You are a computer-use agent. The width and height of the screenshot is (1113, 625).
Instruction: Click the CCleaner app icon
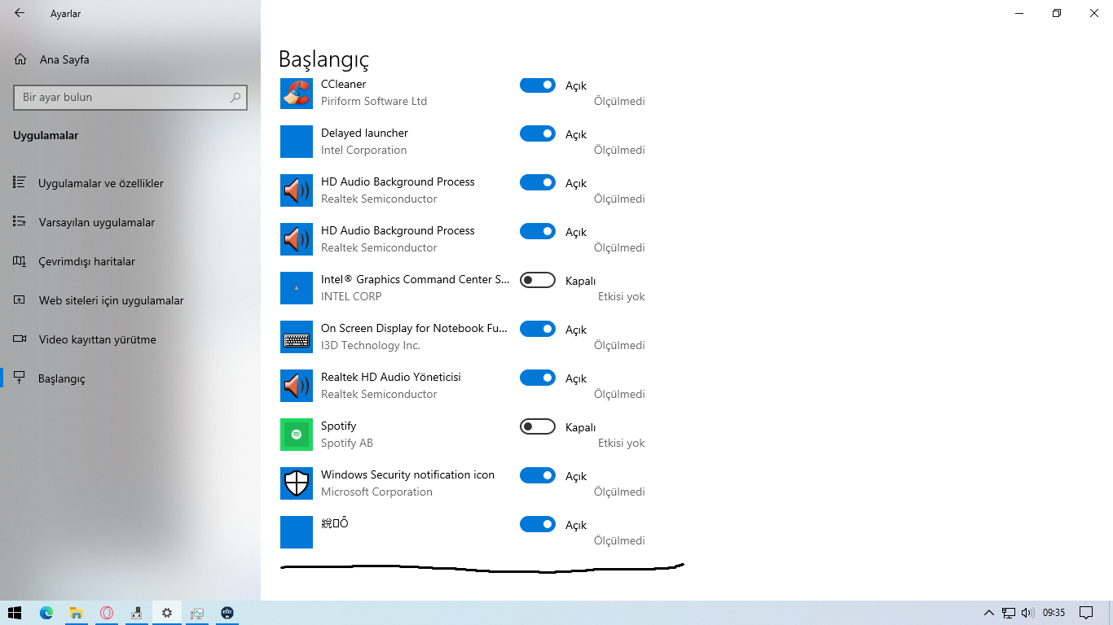[x=297, y=93]
